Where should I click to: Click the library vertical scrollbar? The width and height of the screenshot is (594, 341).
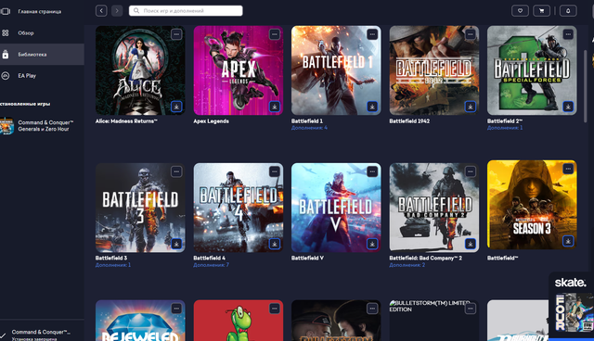click(x=586, y=86)
